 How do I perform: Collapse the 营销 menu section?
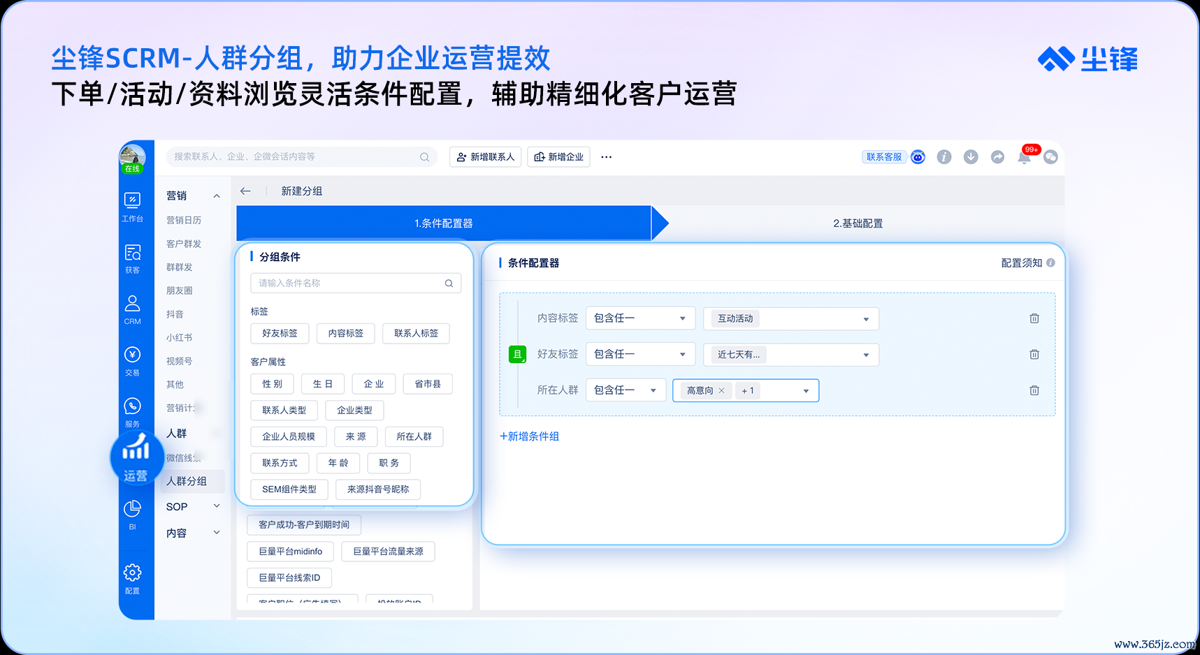217,196
